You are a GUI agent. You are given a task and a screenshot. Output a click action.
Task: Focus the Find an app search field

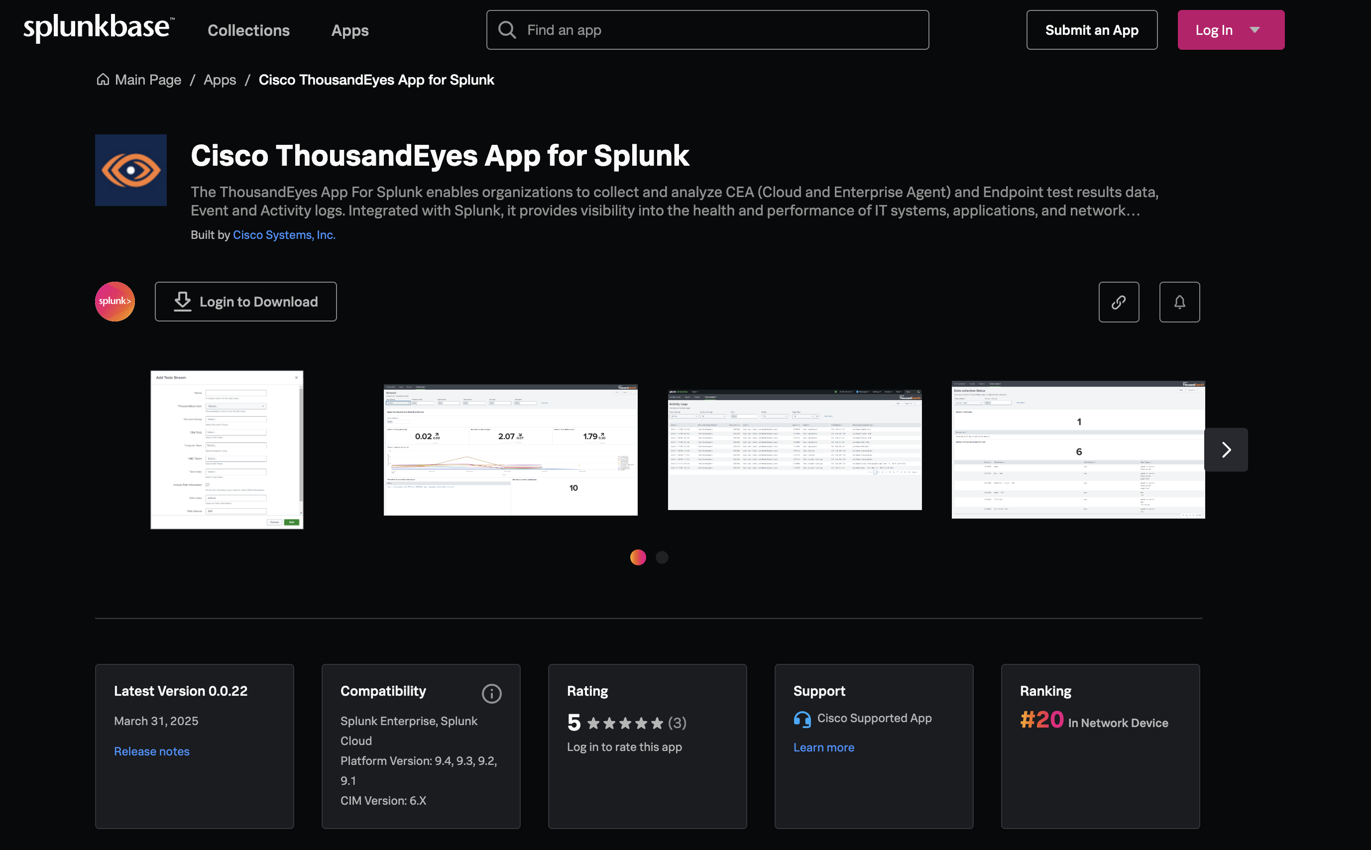click(x=707, y=30)
